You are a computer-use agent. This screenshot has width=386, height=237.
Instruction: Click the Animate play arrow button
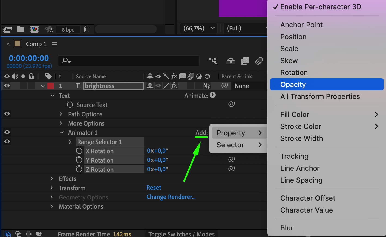(x=213, y=95)
